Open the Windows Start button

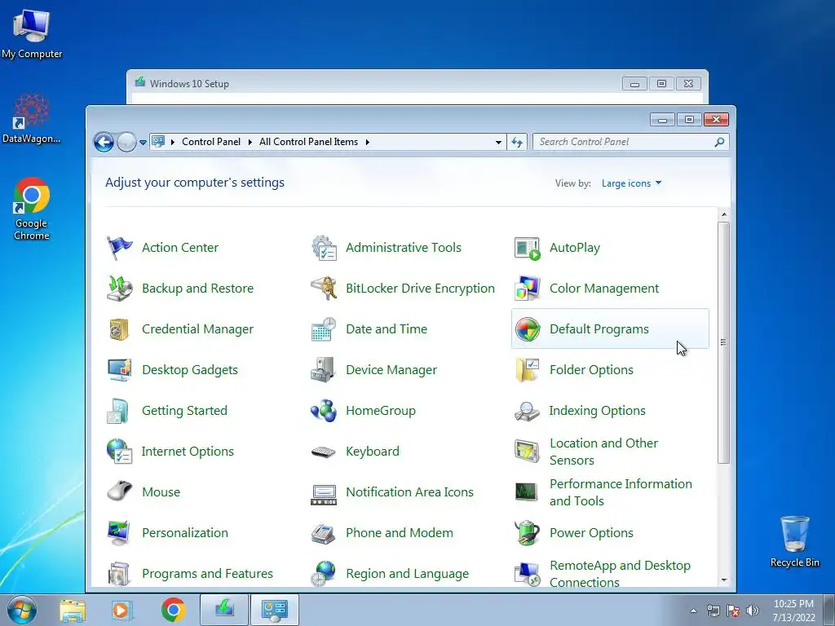[22, 610]
